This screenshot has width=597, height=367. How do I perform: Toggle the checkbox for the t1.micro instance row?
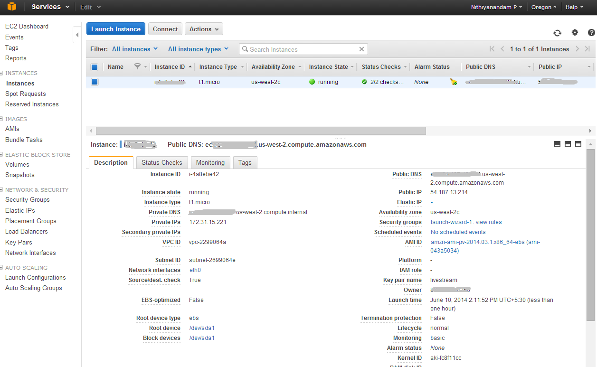point(94,82)
